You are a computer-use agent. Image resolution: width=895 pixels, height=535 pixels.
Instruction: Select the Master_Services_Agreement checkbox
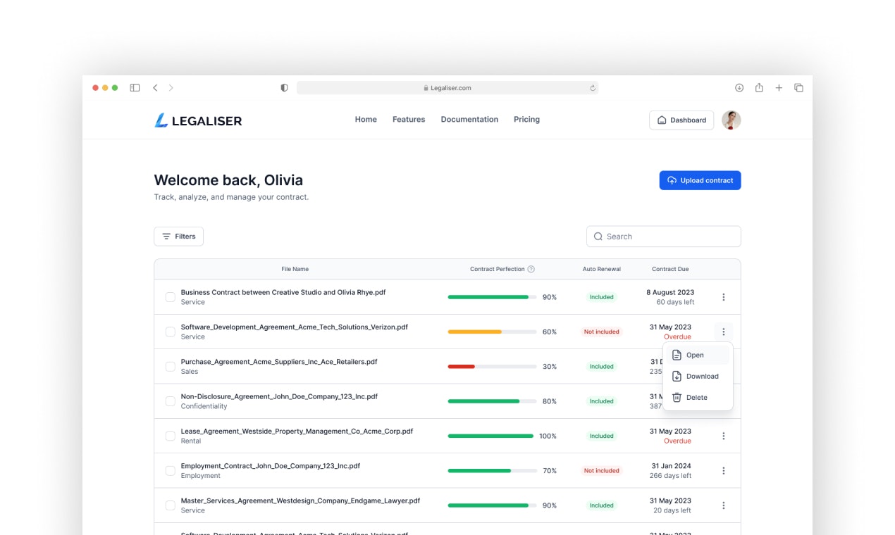point(170,505)
